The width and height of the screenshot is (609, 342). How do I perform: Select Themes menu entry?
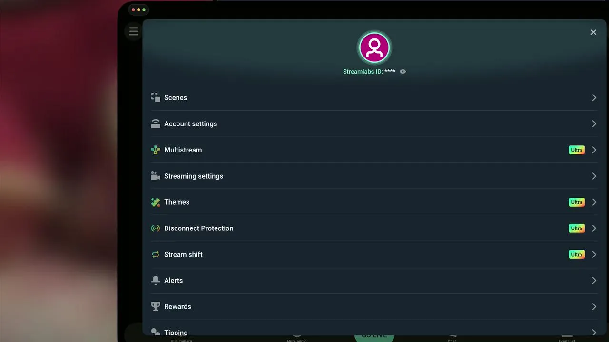click(374, 202)
